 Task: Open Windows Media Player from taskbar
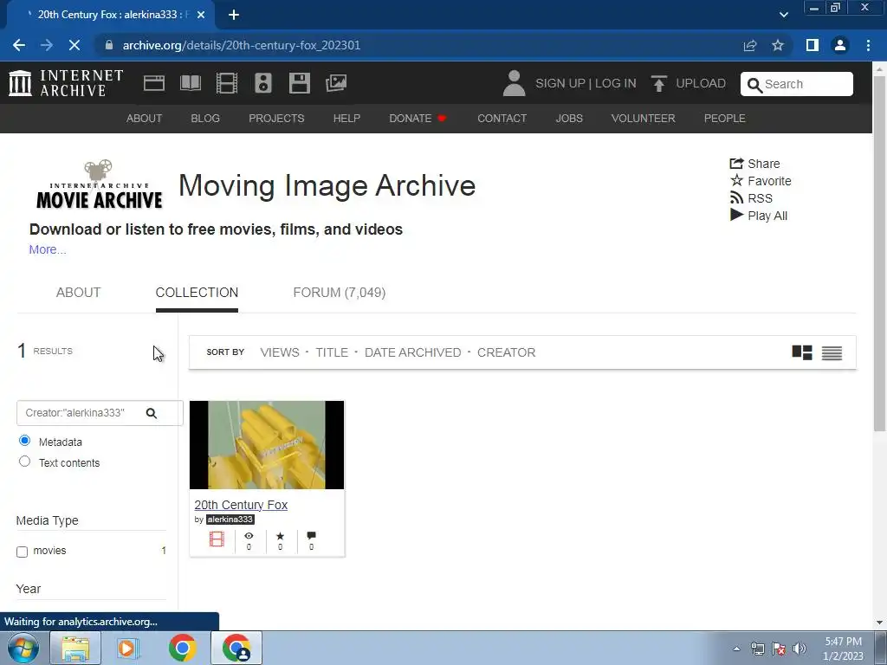tap(128, 648)
